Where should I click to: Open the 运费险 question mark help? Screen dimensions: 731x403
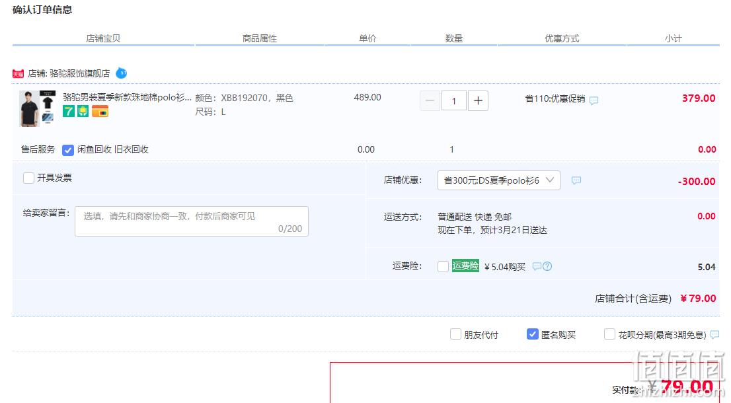547,266
